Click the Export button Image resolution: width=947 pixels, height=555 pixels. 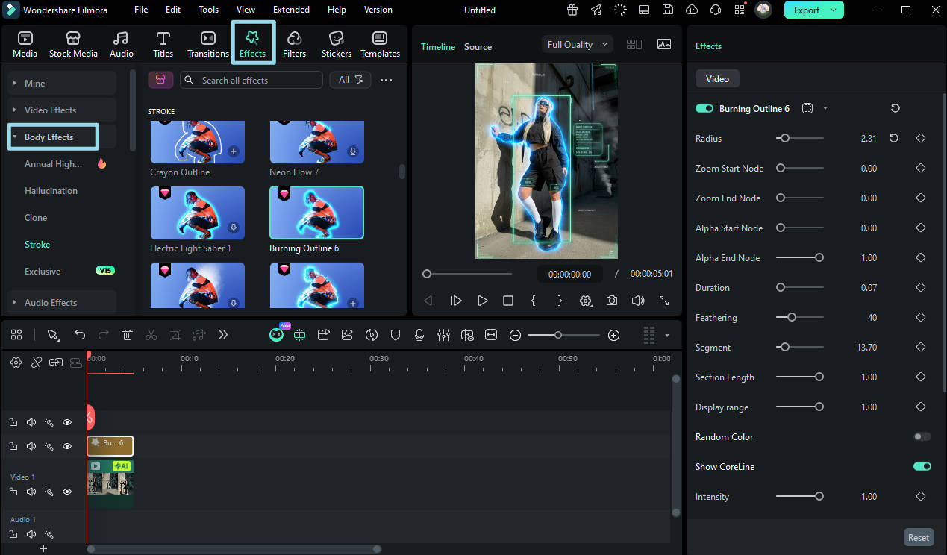pyautogui.click(x=813, y=10)
